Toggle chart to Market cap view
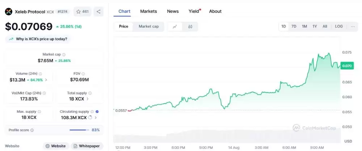Image resolution: width=362 pixels, height=151 pixels. coord(148,26)
